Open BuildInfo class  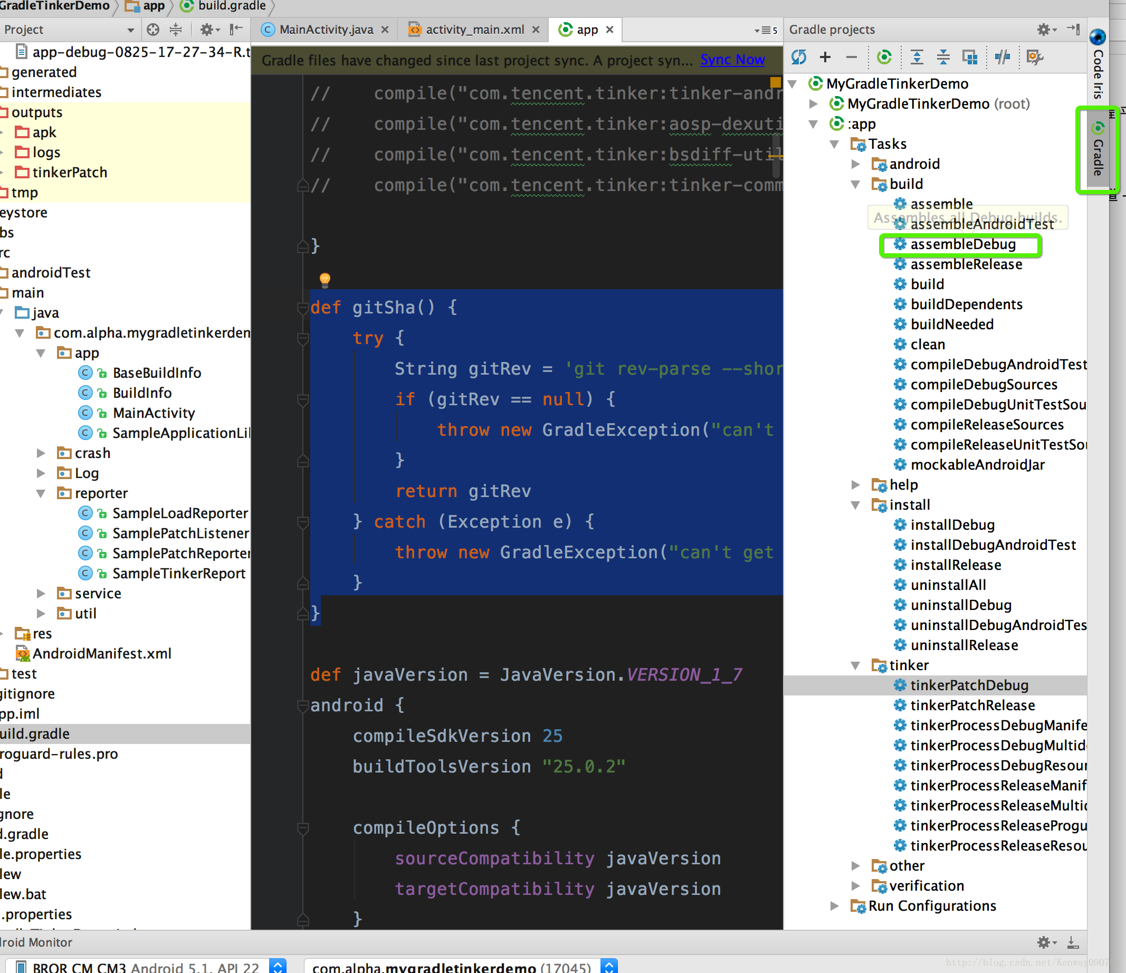pos(142,393)
